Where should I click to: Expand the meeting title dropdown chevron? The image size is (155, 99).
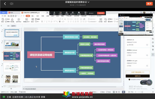point(88,2)
